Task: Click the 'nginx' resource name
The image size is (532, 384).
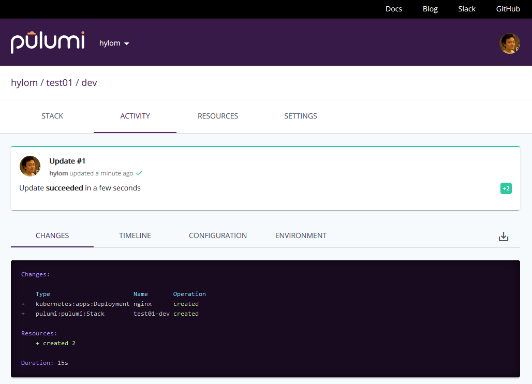Action: (x=142, y=304)
